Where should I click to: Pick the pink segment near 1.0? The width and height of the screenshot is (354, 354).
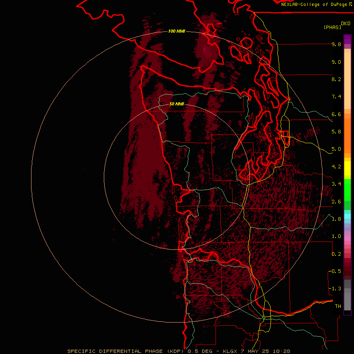pyautogui.click(x=347, y=238)
